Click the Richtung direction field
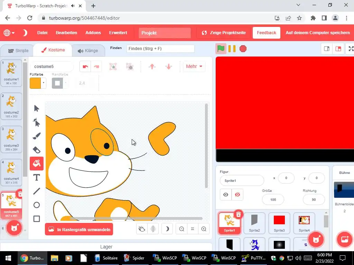The height and width of the screenshot is (265, 354). tap(314, 200)
